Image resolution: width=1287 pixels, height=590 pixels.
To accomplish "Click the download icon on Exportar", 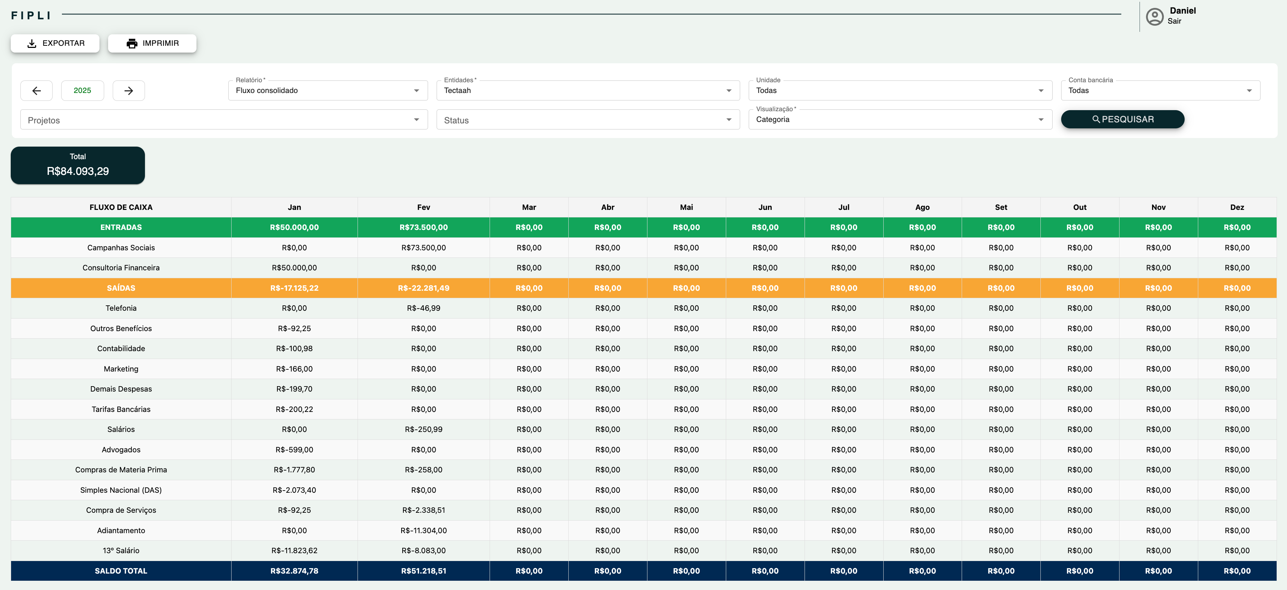I will pos(32,43).
